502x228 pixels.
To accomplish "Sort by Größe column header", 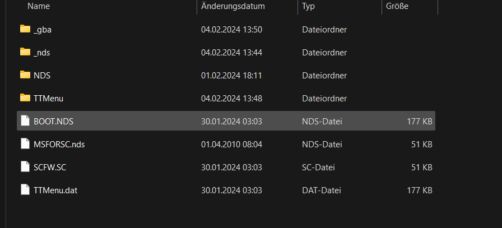I will pyautogui.click(x=397, y=6).
